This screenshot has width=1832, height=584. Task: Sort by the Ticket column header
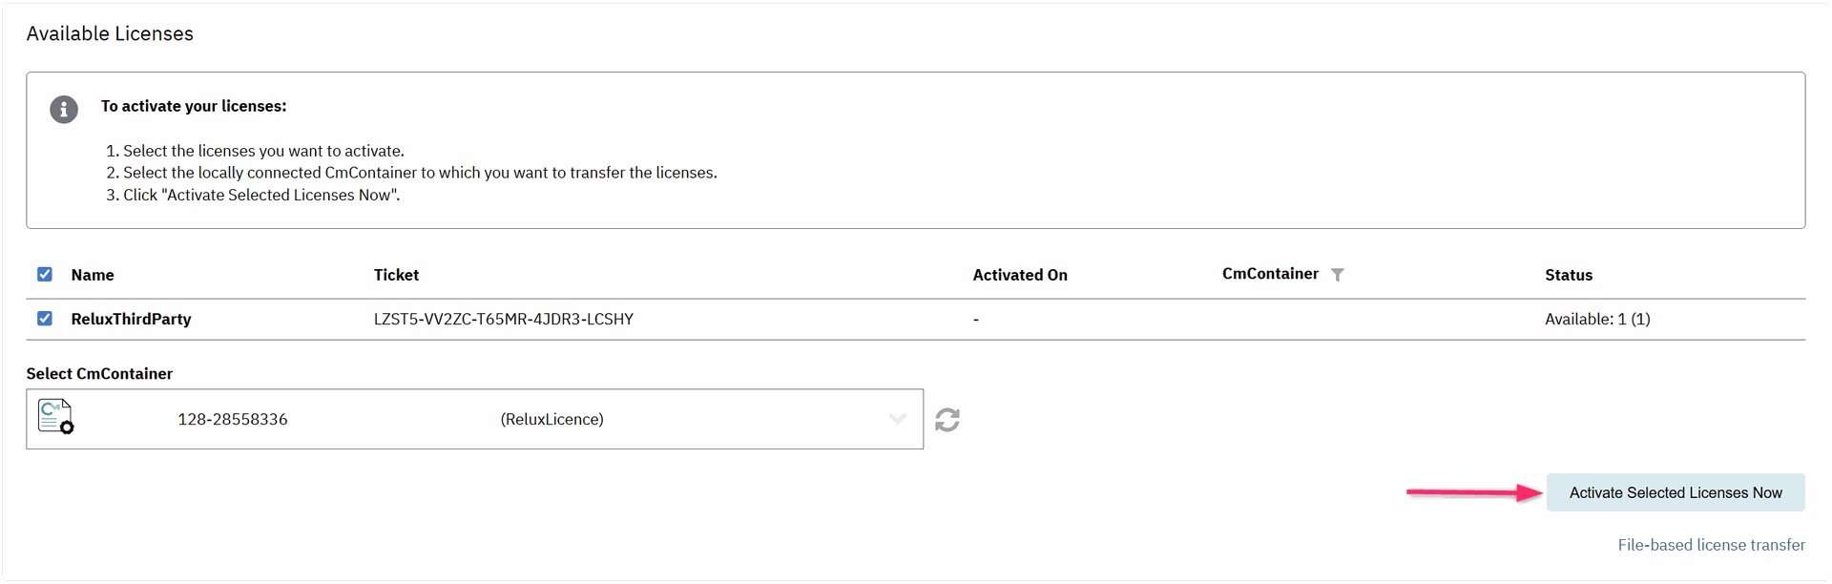[x=396, y=276]
